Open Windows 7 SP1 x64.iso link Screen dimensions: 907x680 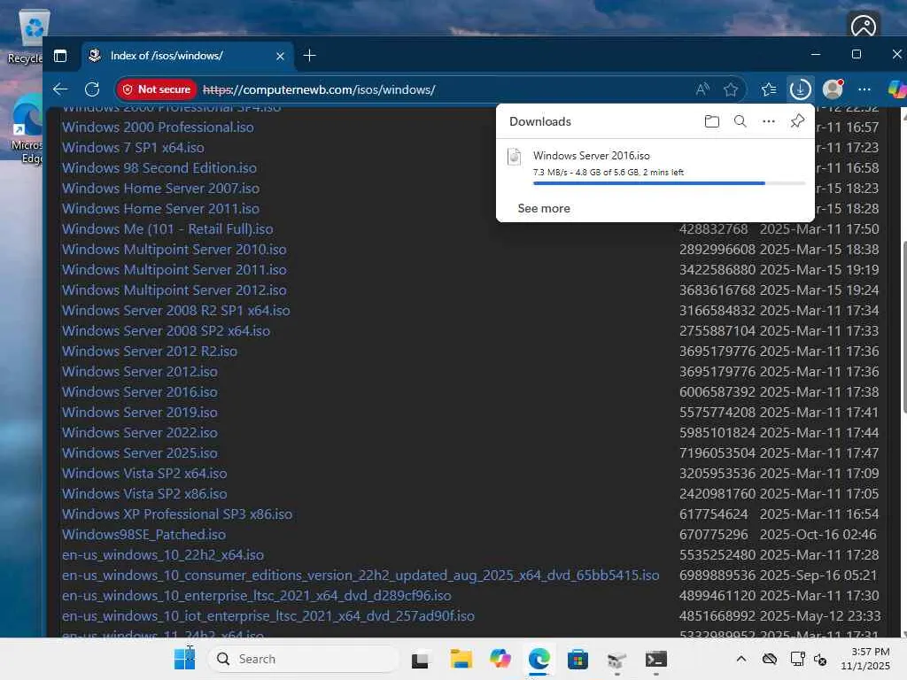click(x=133, y=148)
